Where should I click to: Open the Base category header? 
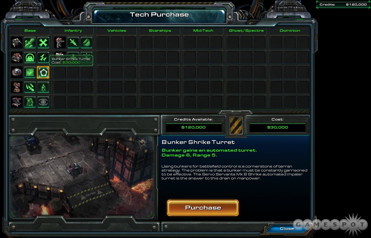click(x=30, y=31)
